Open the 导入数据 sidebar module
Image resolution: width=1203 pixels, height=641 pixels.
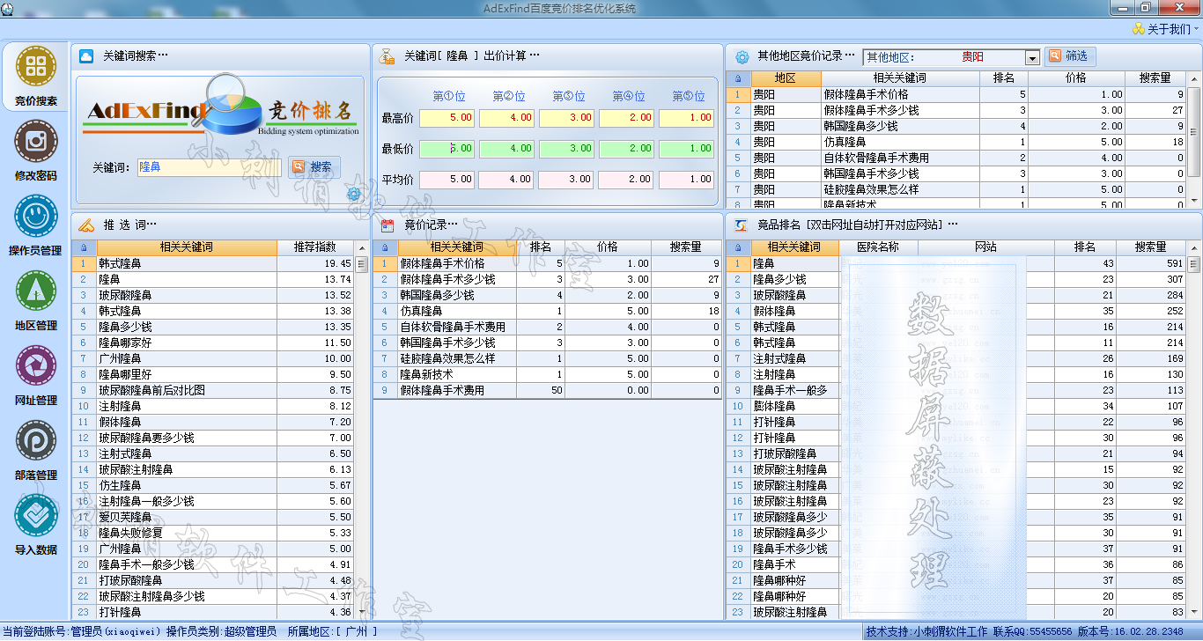pyautogui.click(x=35, y=525)
